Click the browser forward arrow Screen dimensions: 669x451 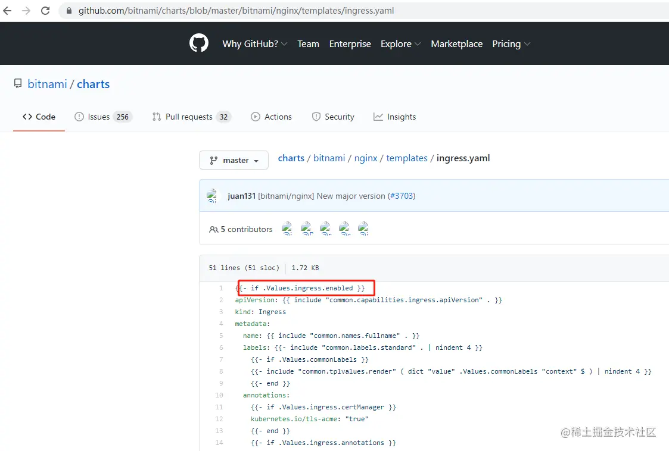[26, 11]
